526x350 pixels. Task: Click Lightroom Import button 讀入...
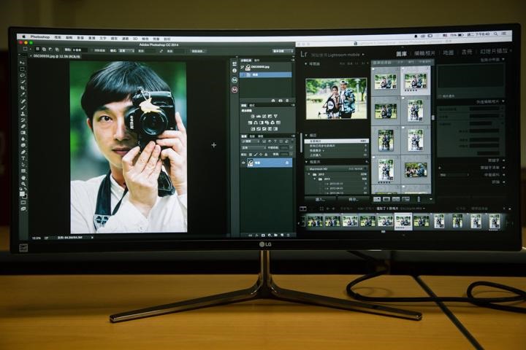coord(320,200)
